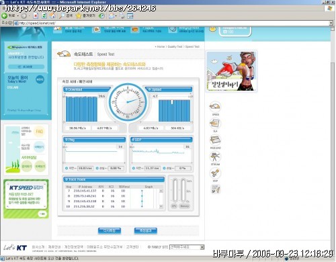This screenshot has height=262, width=336.
Task: Select the WEB LOAD sidebar icon
Action: (x=215, y=140)
